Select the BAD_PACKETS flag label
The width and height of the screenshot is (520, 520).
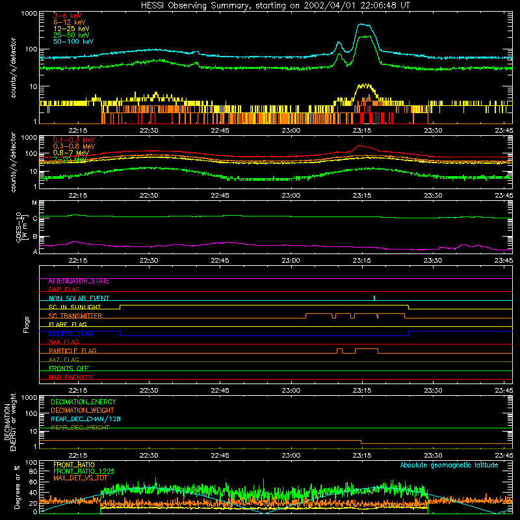(x=71, y=377)
